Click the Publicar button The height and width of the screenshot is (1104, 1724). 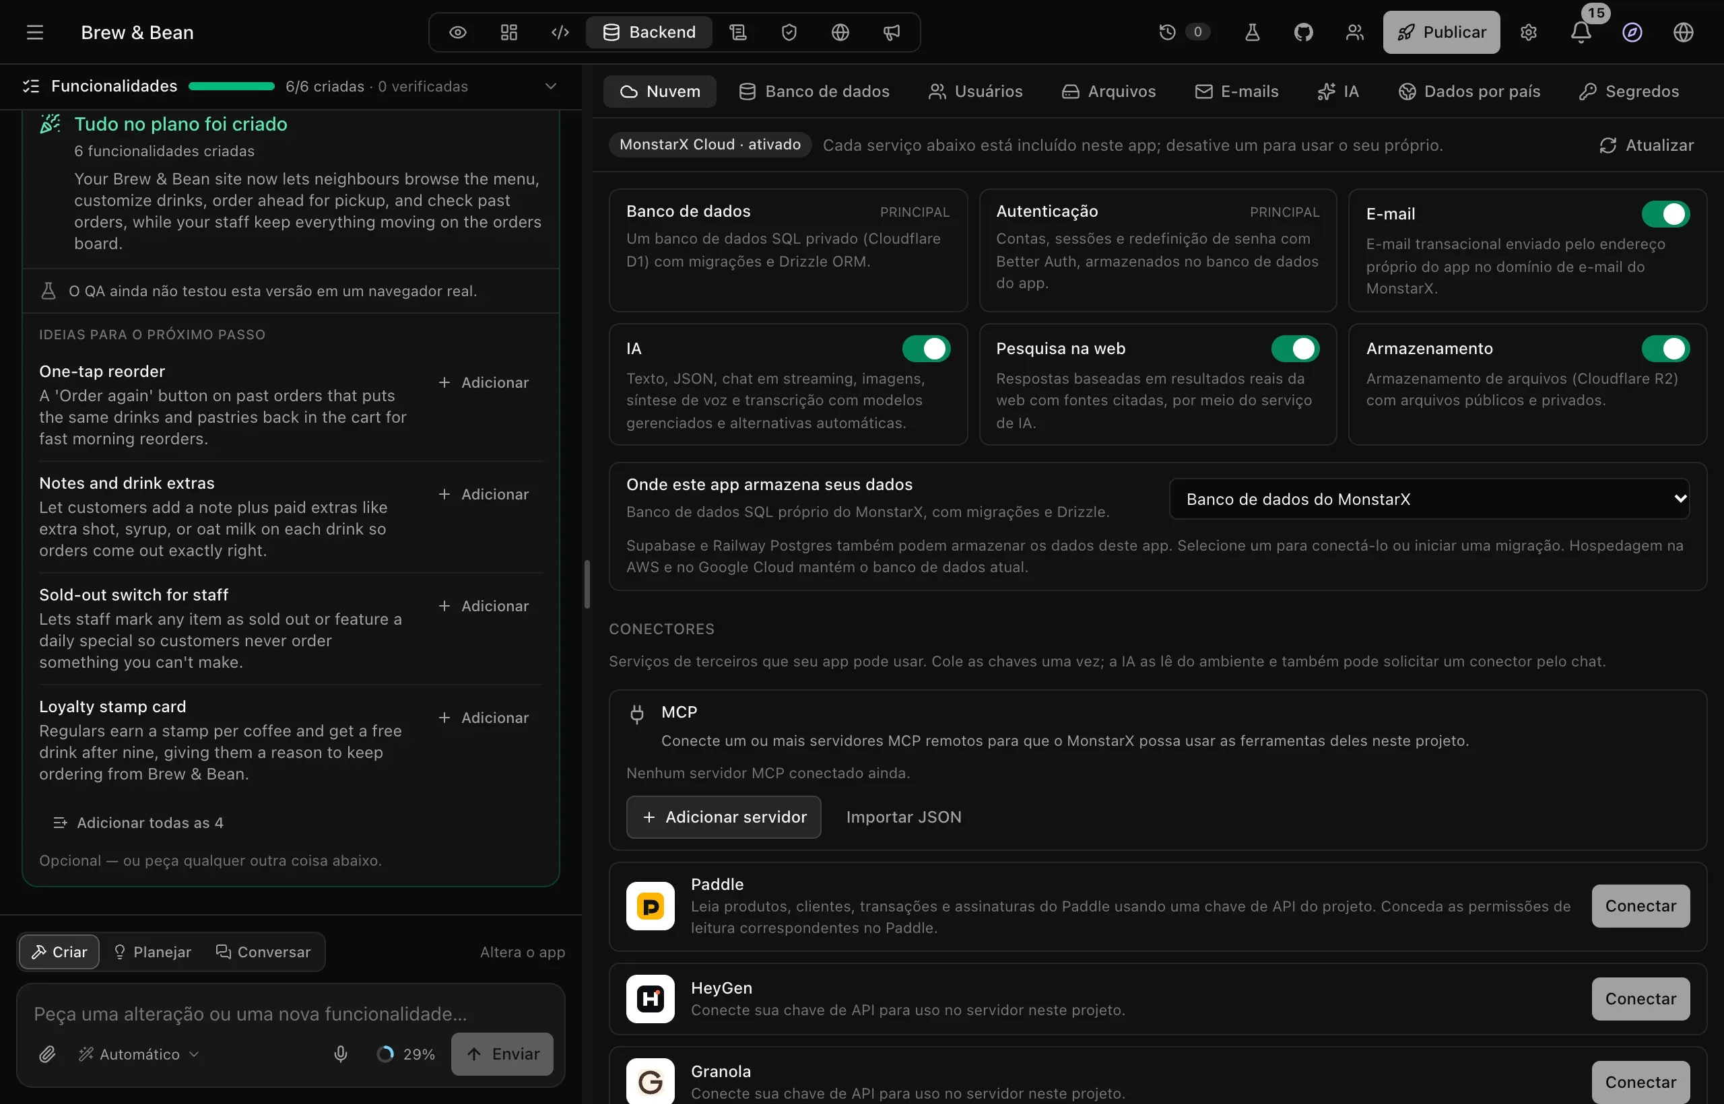click(1440, 32)
